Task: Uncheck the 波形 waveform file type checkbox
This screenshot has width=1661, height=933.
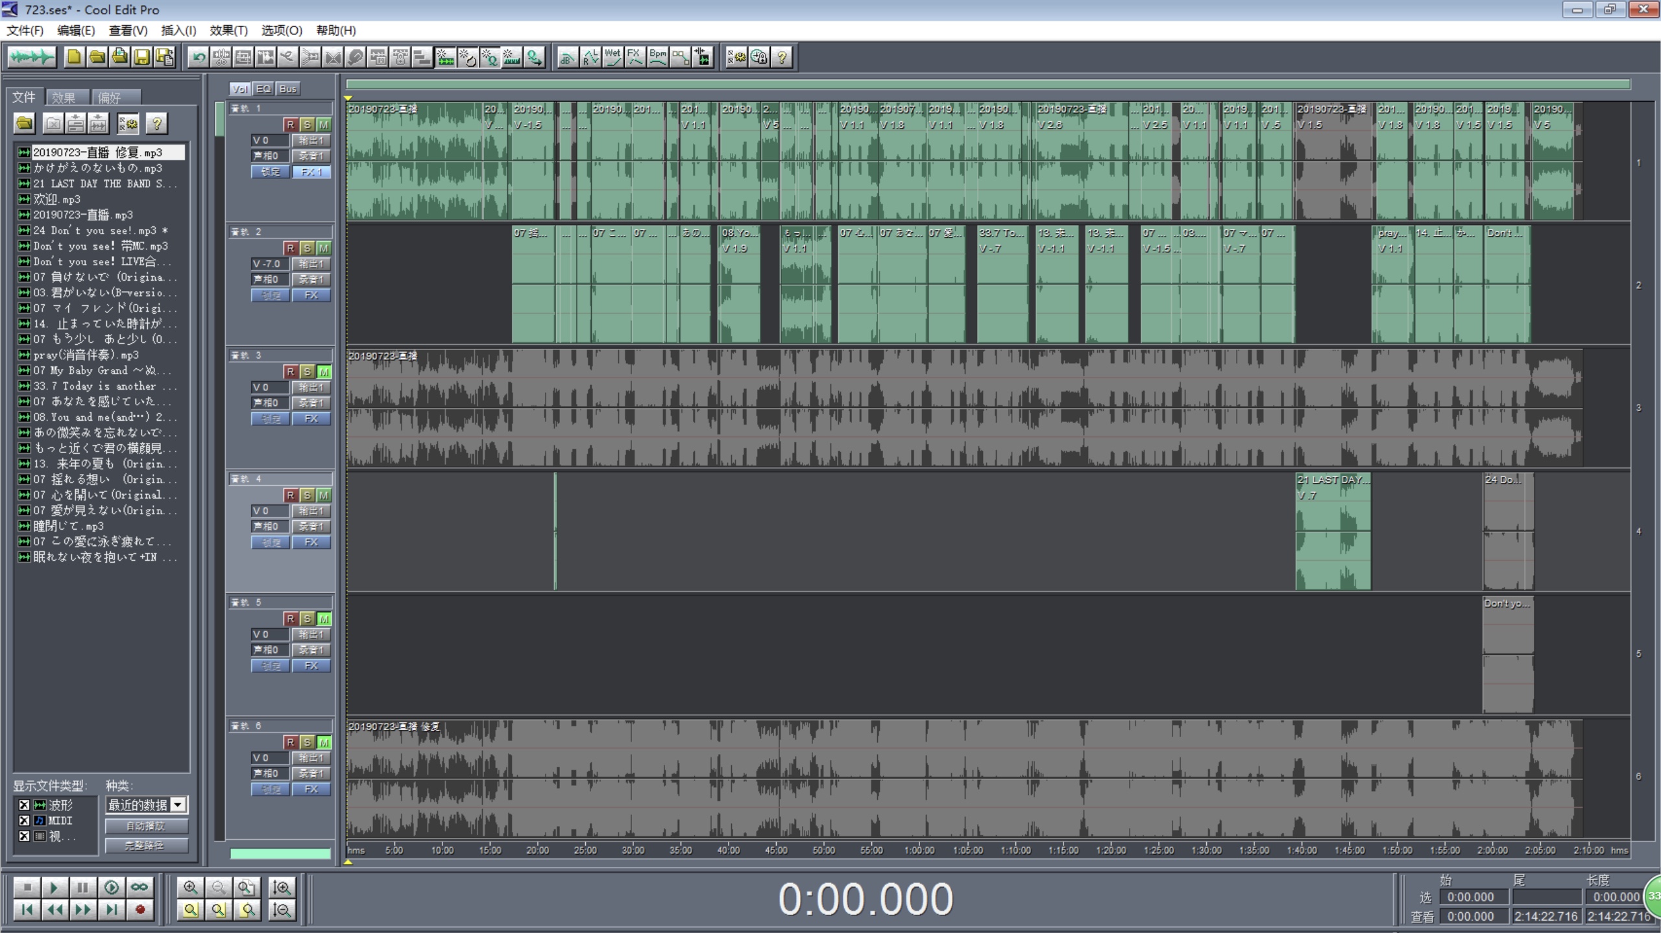Action: [x=24, y=805]
